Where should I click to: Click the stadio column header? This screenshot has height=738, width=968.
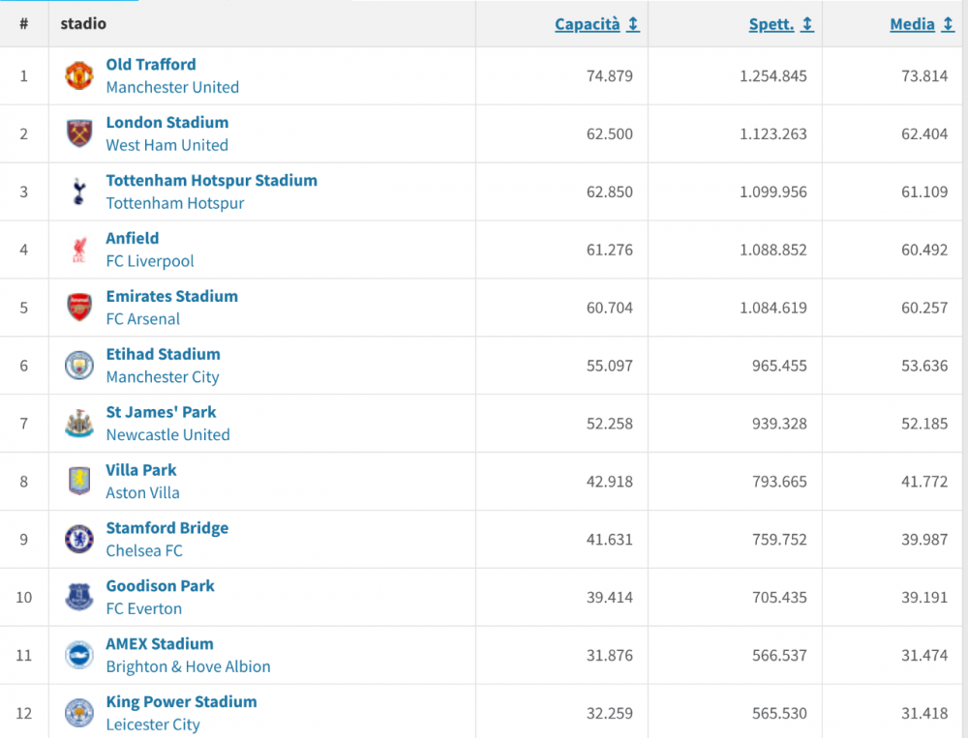[x=83, y=23]
